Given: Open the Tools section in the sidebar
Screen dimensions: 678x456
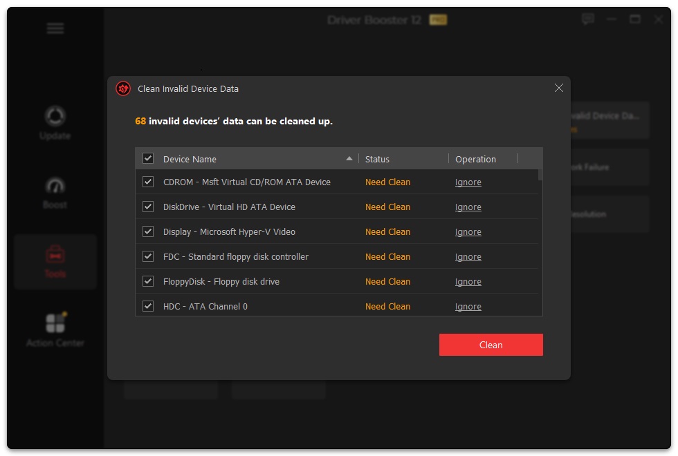Looking at the screenshot, I should pyautogui.click(x=55, y=262).
